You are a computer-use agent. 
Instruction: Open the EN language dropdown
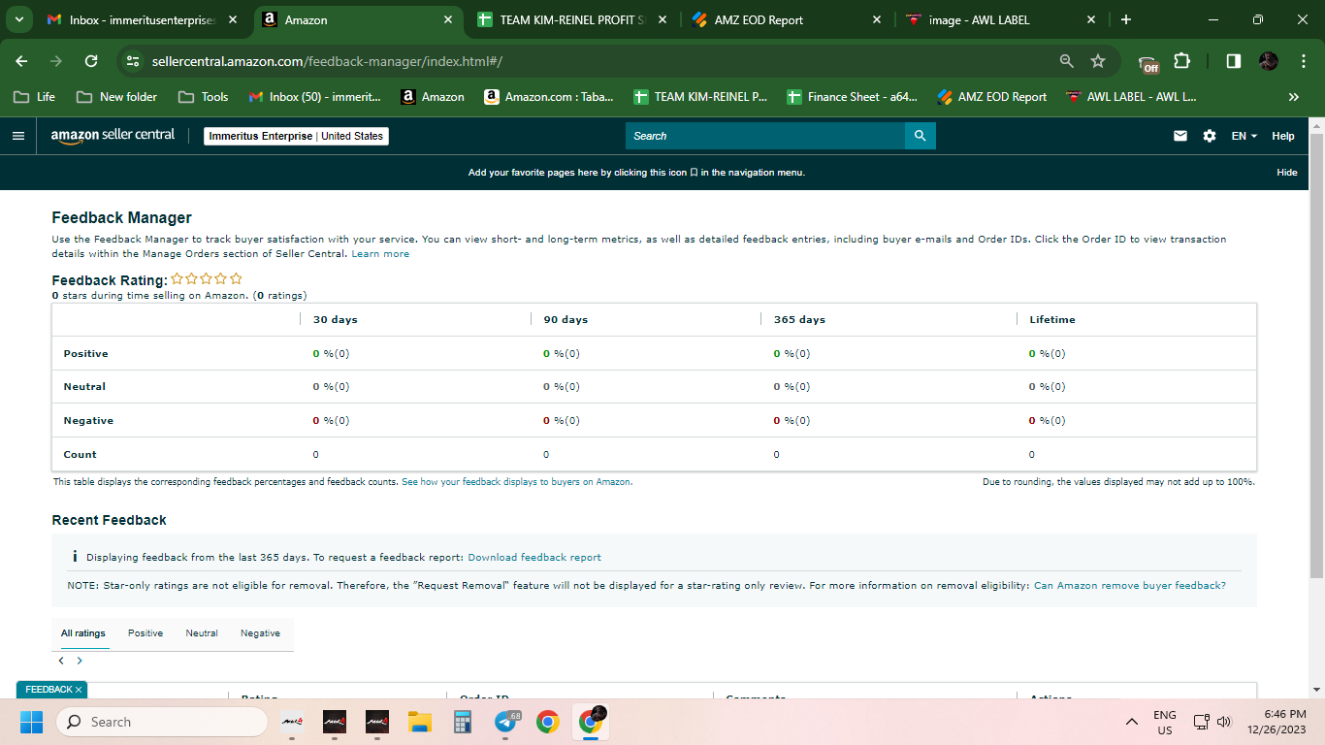pos(1244,136)
